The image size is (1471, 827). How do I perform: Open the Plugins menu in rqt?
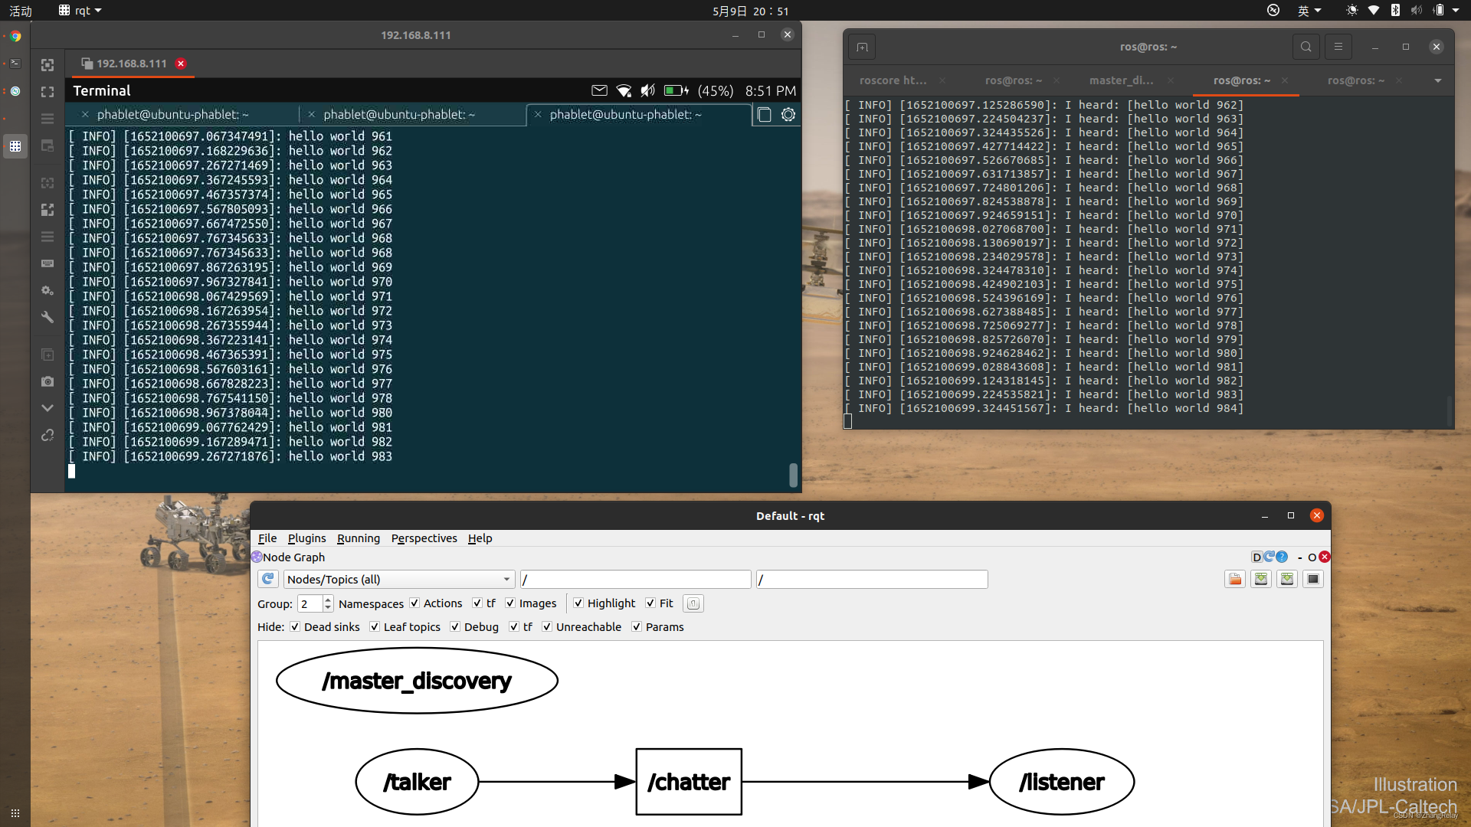tap(306, 538)
